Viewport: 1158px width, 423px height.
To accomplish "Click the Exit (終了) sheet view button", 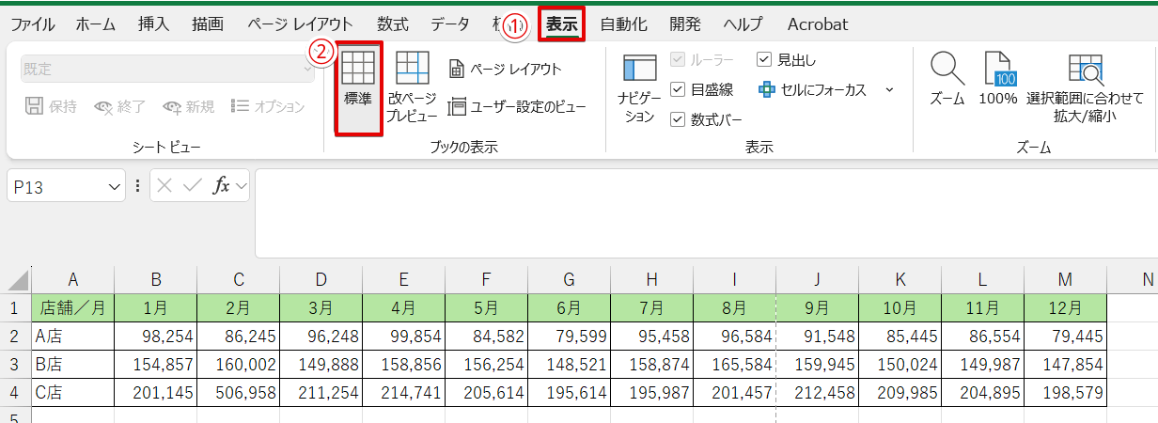I will click(x=120, y=106).
